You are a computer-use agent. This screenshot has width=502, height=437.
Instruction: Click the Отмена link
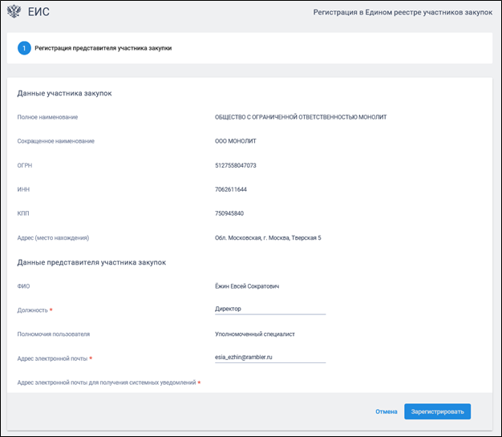click(x=386, y=411)
